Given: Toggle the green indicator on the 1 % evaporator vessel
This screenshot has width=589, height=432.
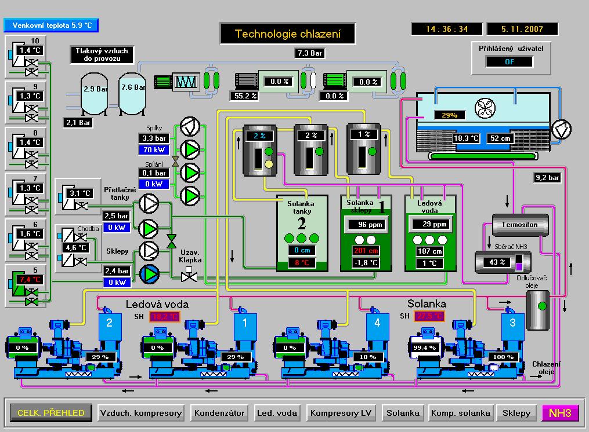Looking at the screenshot, I should tap(372, 152).
